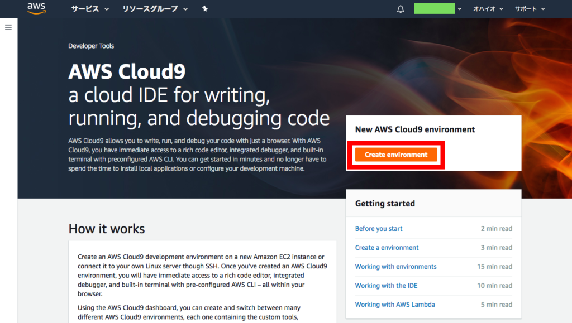The width and height of the screenshot is (572, 323).
Task: Click the 2 min read label
Action: click(x=497, y=229)
